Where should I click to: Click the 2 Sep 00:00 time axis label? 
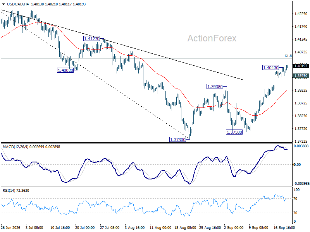[x=234, y=227]
